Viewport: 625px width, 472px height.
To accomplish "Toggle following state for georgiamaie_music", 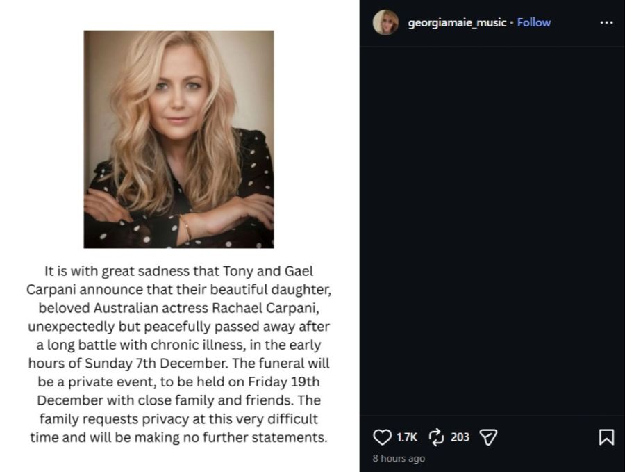I will click(x=533, y=22).
